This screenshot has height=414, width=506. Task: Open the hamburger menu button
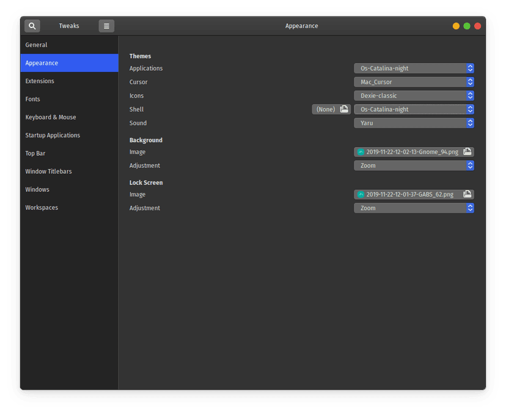pos(106,26)
